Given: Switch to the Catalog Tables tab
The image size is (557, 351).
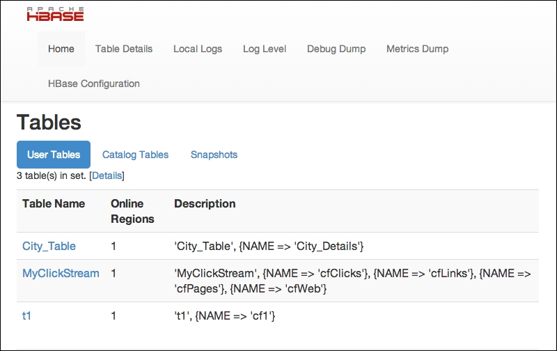Looking at the screenshot, I should 135,155.
